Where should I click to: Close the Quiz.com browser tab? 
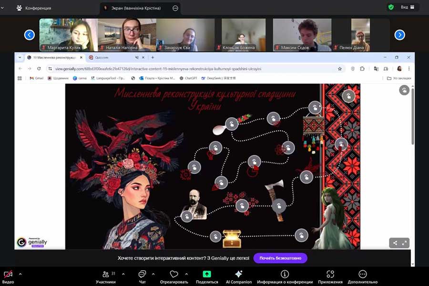[x=143, y=58]
